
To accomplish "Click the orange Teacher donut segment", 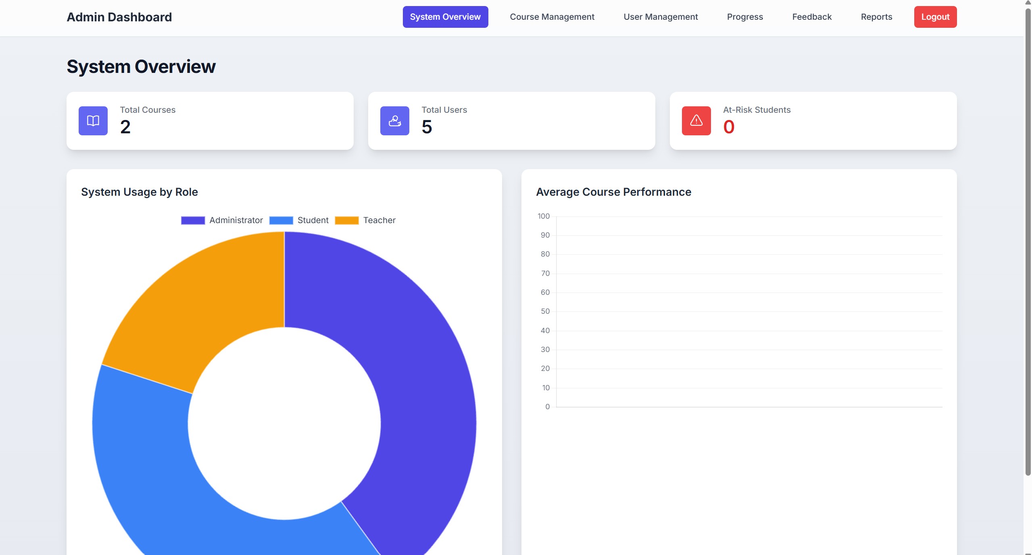I will click(x=202, y=306).
